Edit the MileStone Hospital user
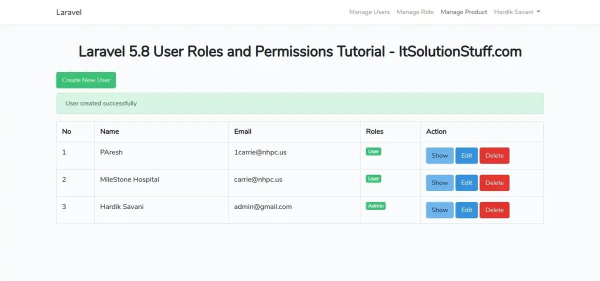 pos(466,183)
